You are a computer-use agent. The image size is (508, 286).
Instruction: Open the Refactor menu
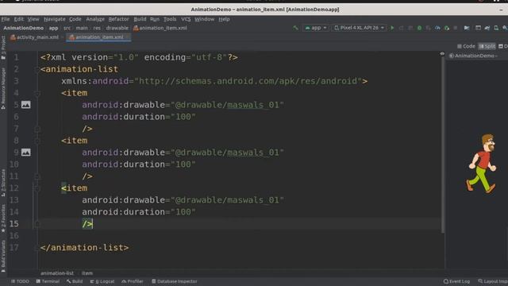click(x=118, y=19)
